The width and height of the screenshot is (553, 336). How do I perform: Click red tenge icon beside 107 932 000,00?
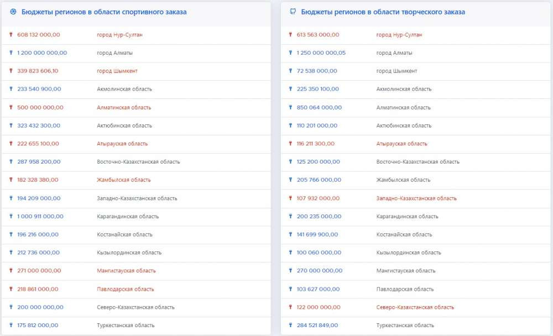(x=290, y=198)
